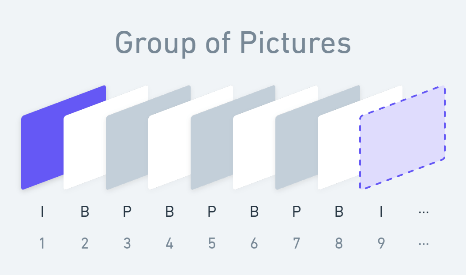Click the second I label above number 9

pyautogui.click(x=381, y=212)
